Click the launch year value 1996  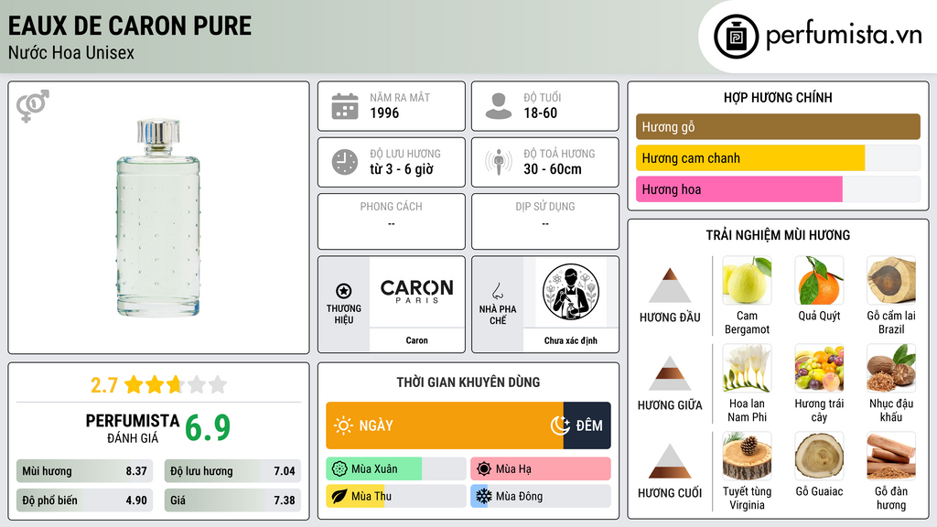[x=384, y=113]
